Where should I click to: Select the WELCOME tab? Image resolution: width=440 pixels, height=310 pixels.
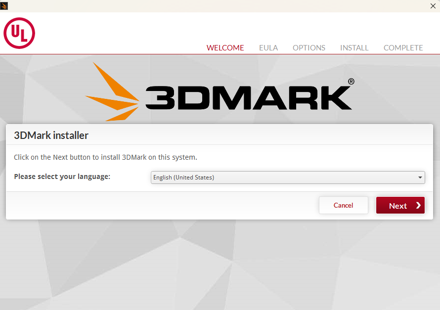point(225,47)
